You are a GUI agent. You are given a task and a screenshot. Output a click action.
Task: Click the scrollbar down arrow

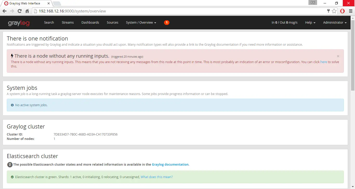(x=353, y=187)
